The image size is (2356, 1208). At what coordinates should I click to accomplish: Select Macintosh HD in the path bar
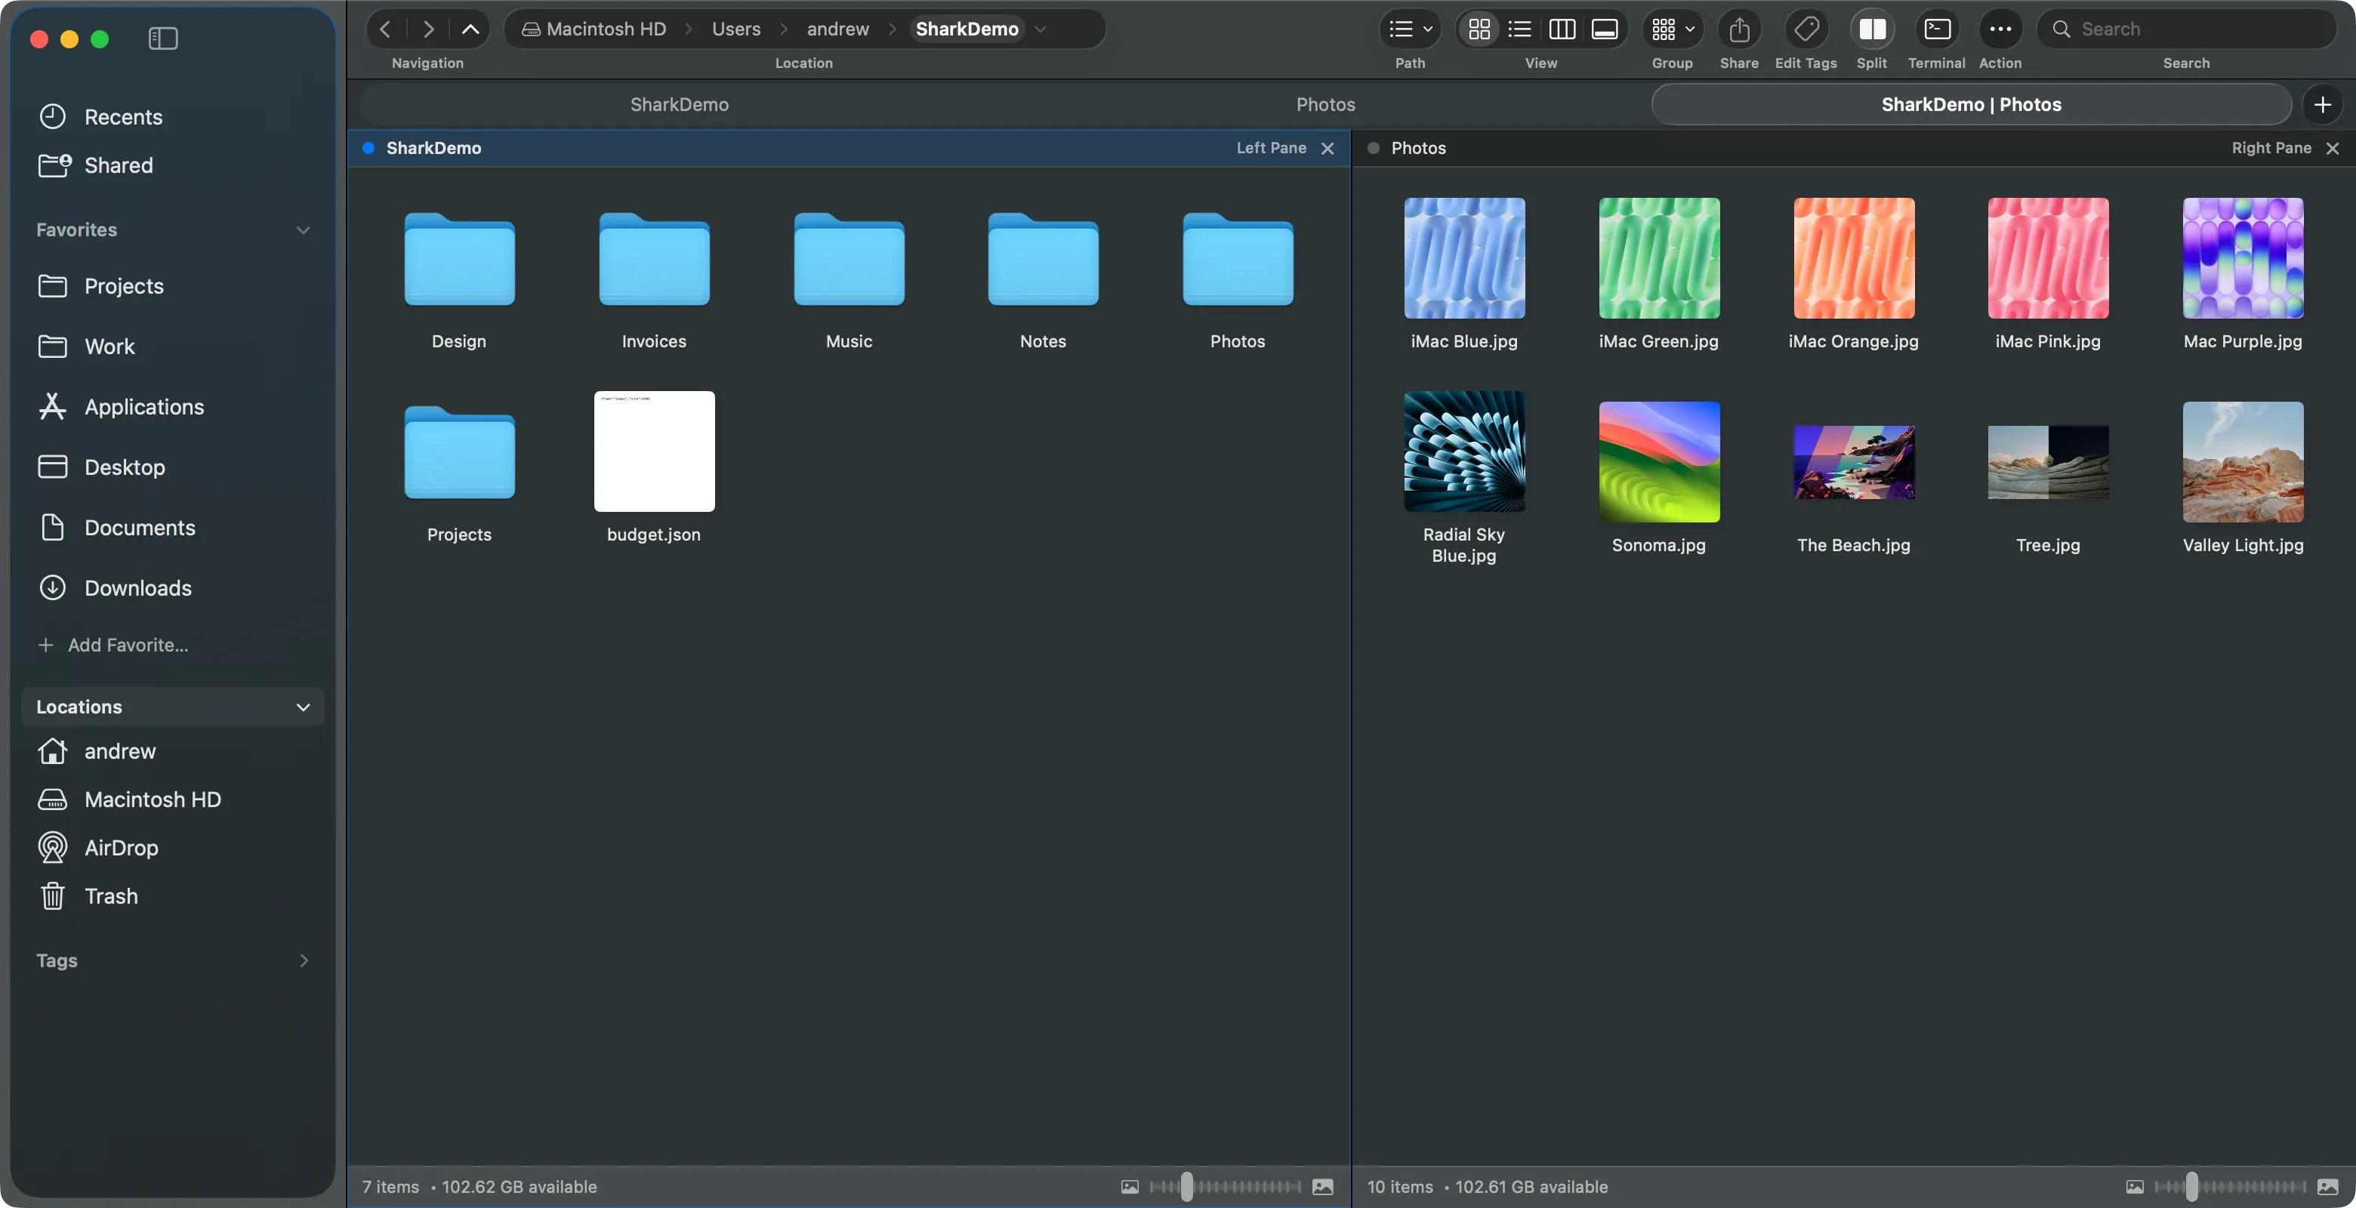[594, 29]
